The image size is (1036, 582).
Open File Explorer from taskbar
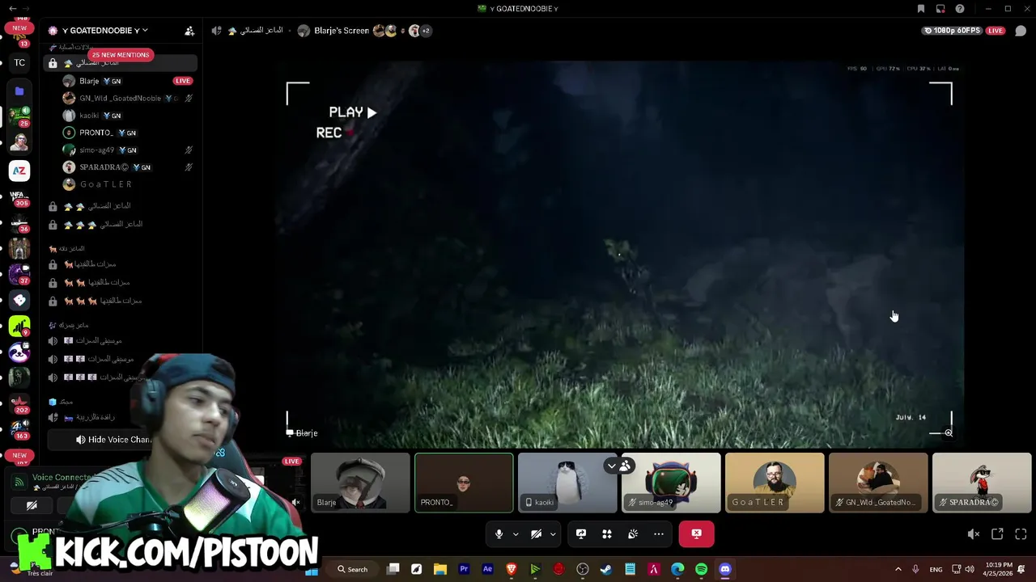440,569
